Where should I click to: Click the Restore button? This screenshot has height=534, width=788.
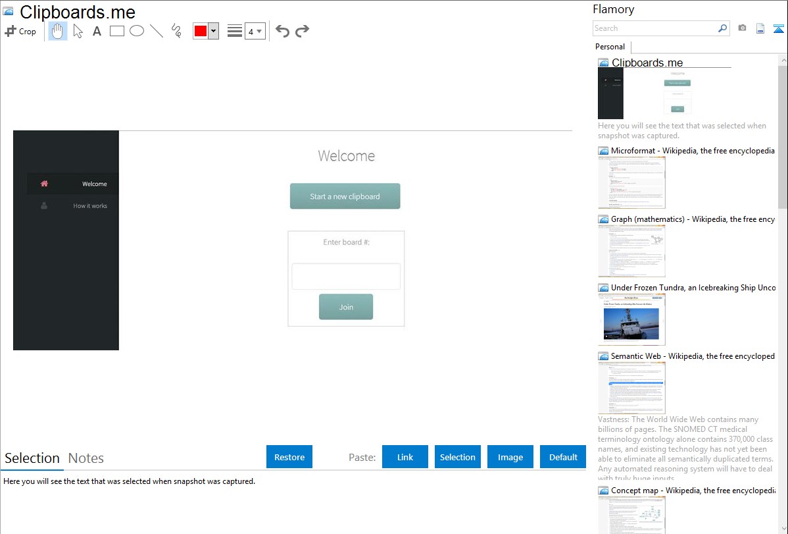click(x=289, y=457)
